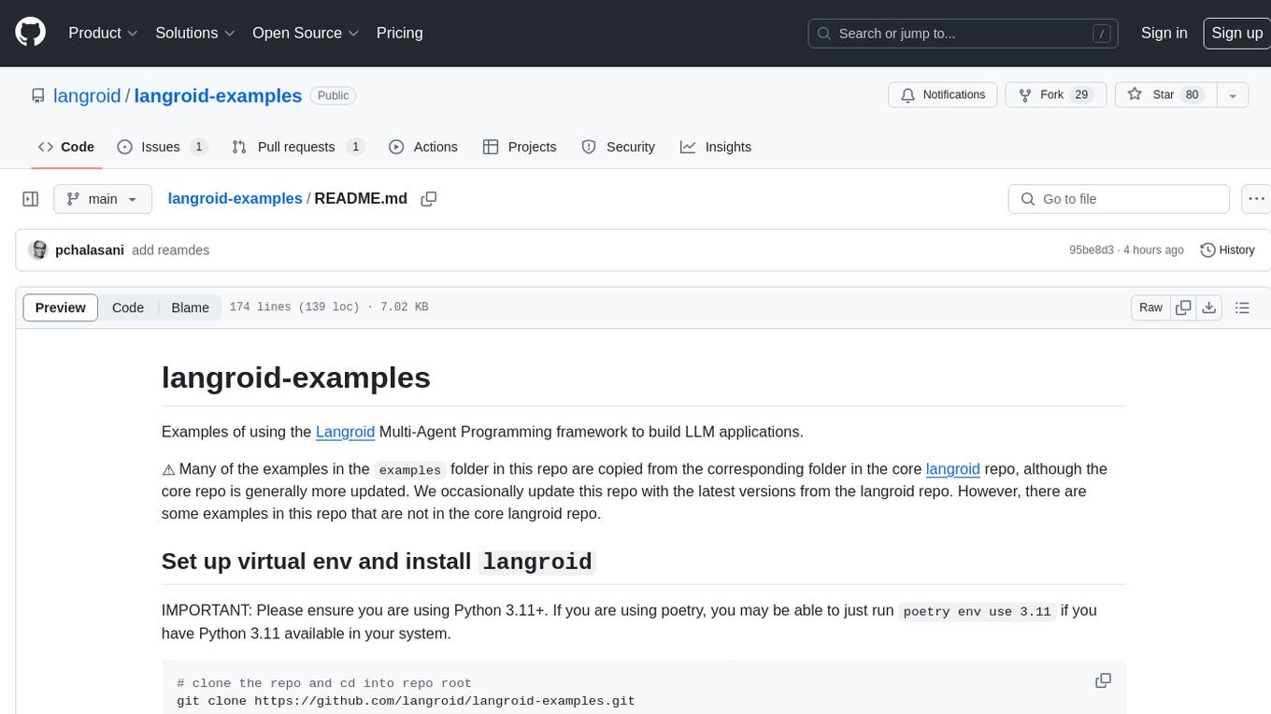The width and height of the screenshot is (1271, 714).
Task: Expand the Open Source menu
Action: point(306,33)
